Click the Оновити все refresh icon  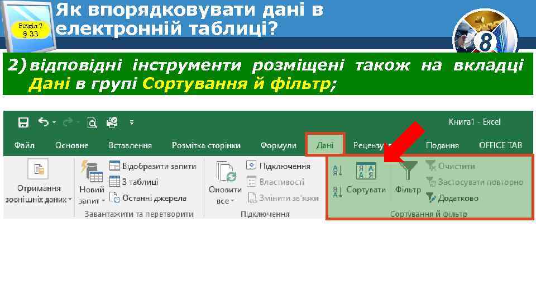pyautogui.click(x=226, y=172)
